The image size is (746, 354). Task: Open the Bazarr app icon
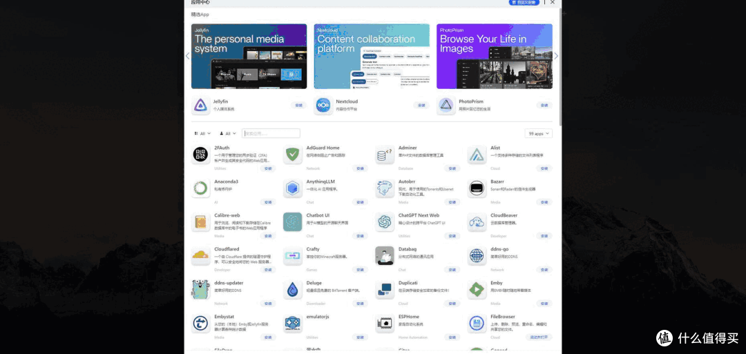click(x=477, y=188)
